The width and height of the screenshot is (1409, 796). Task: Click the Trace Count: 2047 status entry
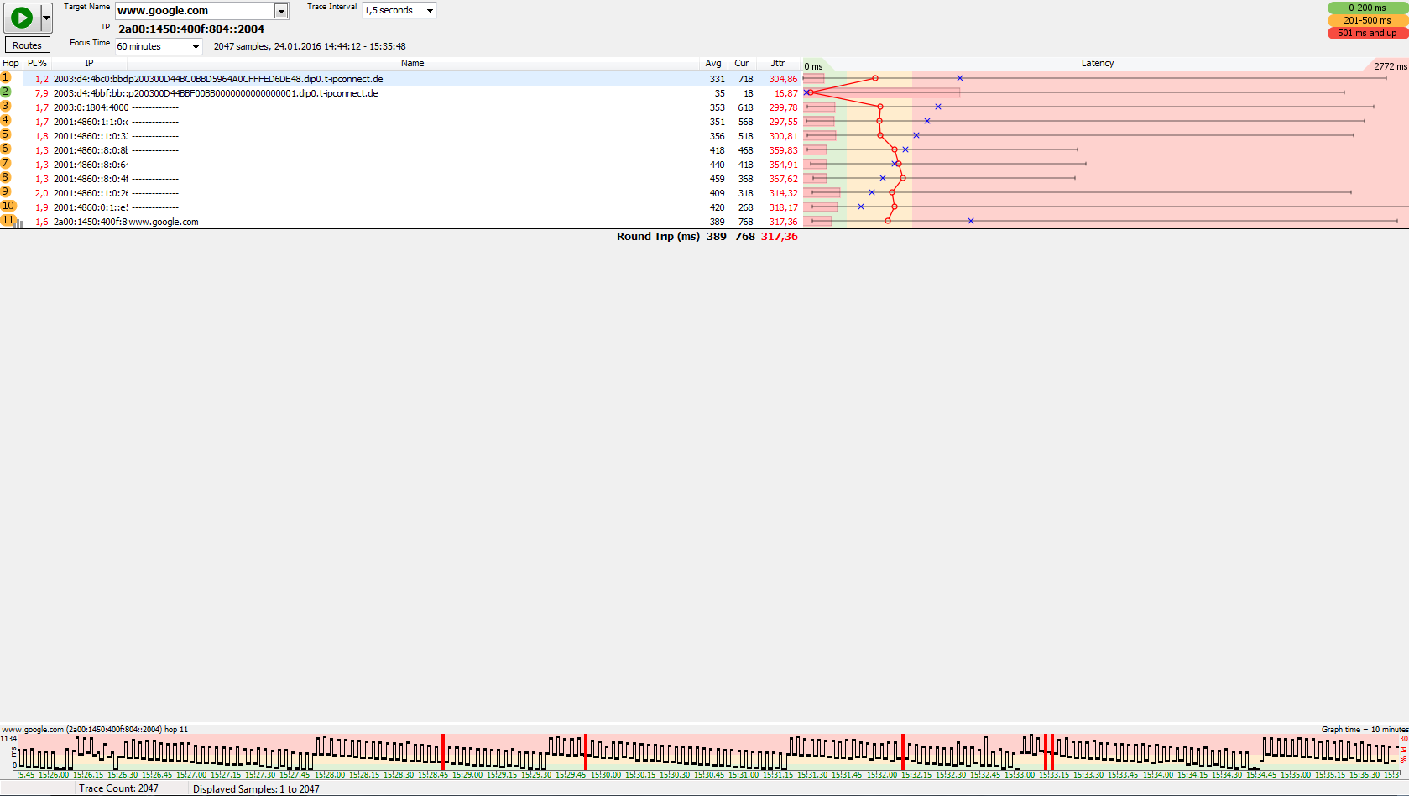118,789
